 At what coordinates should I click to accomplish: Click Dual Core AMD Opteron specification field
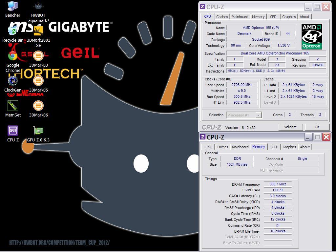tap(276, 53)
